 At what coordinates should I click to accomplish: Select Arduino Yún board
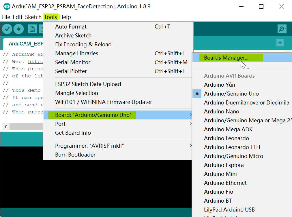242,85
